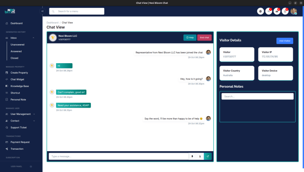304x172 pixels.
Task: Click the Inbox tray icon in sidebar
Action: (x=7, y=38)
